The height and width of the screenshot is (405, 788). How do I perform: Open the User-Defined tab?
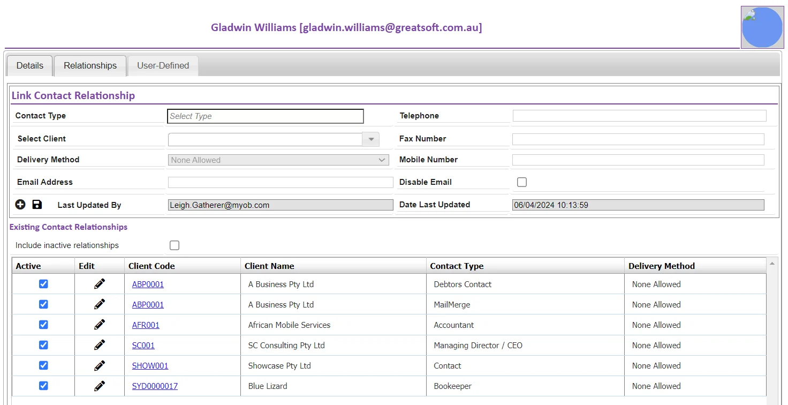(163, 65)
